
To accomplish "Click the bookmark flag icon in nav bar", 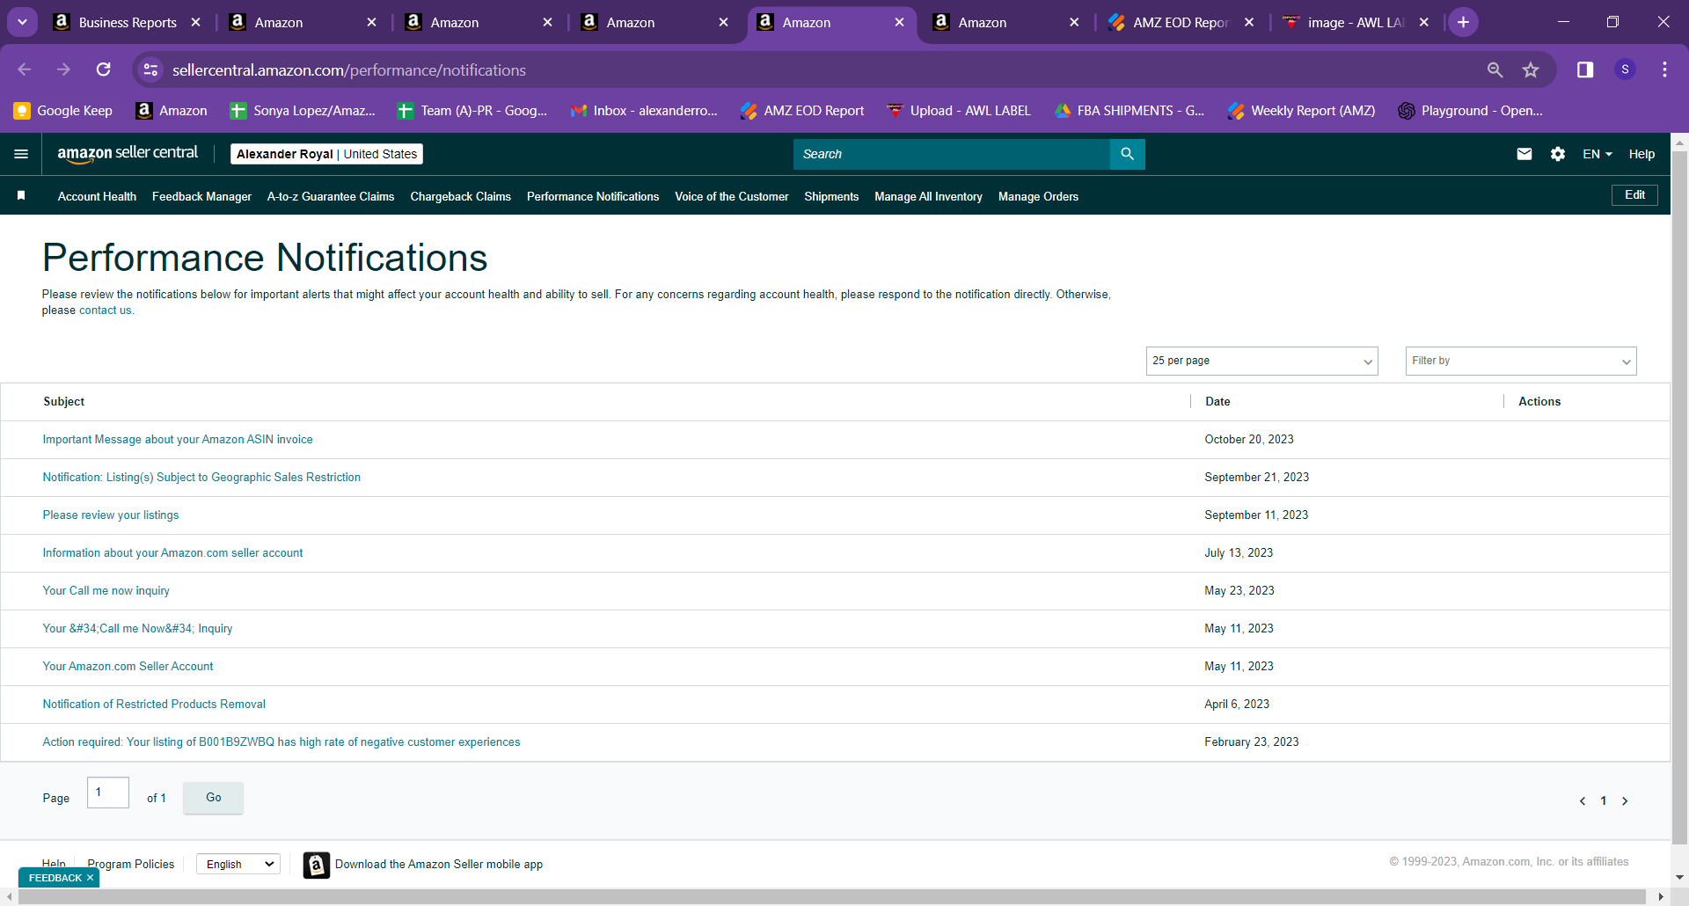I will (21, 195).
